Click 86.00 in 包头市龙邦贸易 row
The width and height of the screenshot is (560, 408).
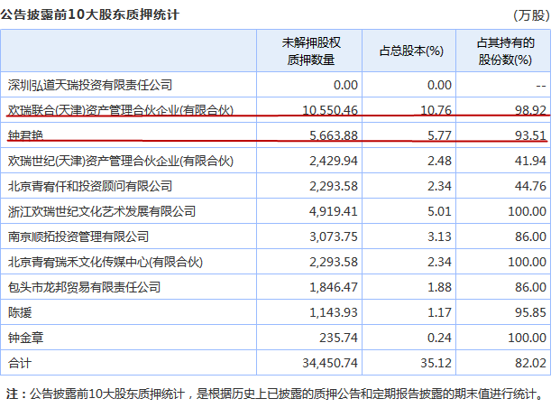pos(530,287)
